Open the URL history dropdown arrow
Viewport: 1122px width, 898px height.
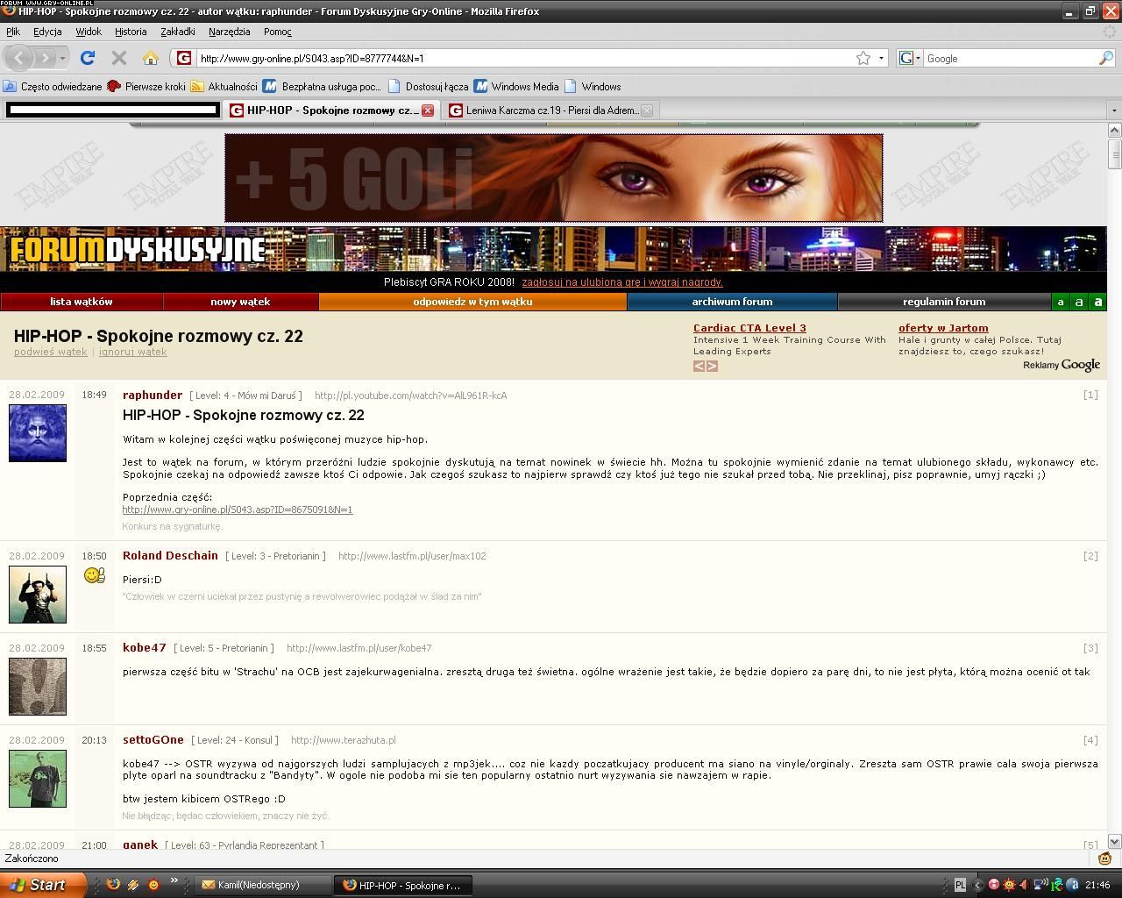[881, 58]
